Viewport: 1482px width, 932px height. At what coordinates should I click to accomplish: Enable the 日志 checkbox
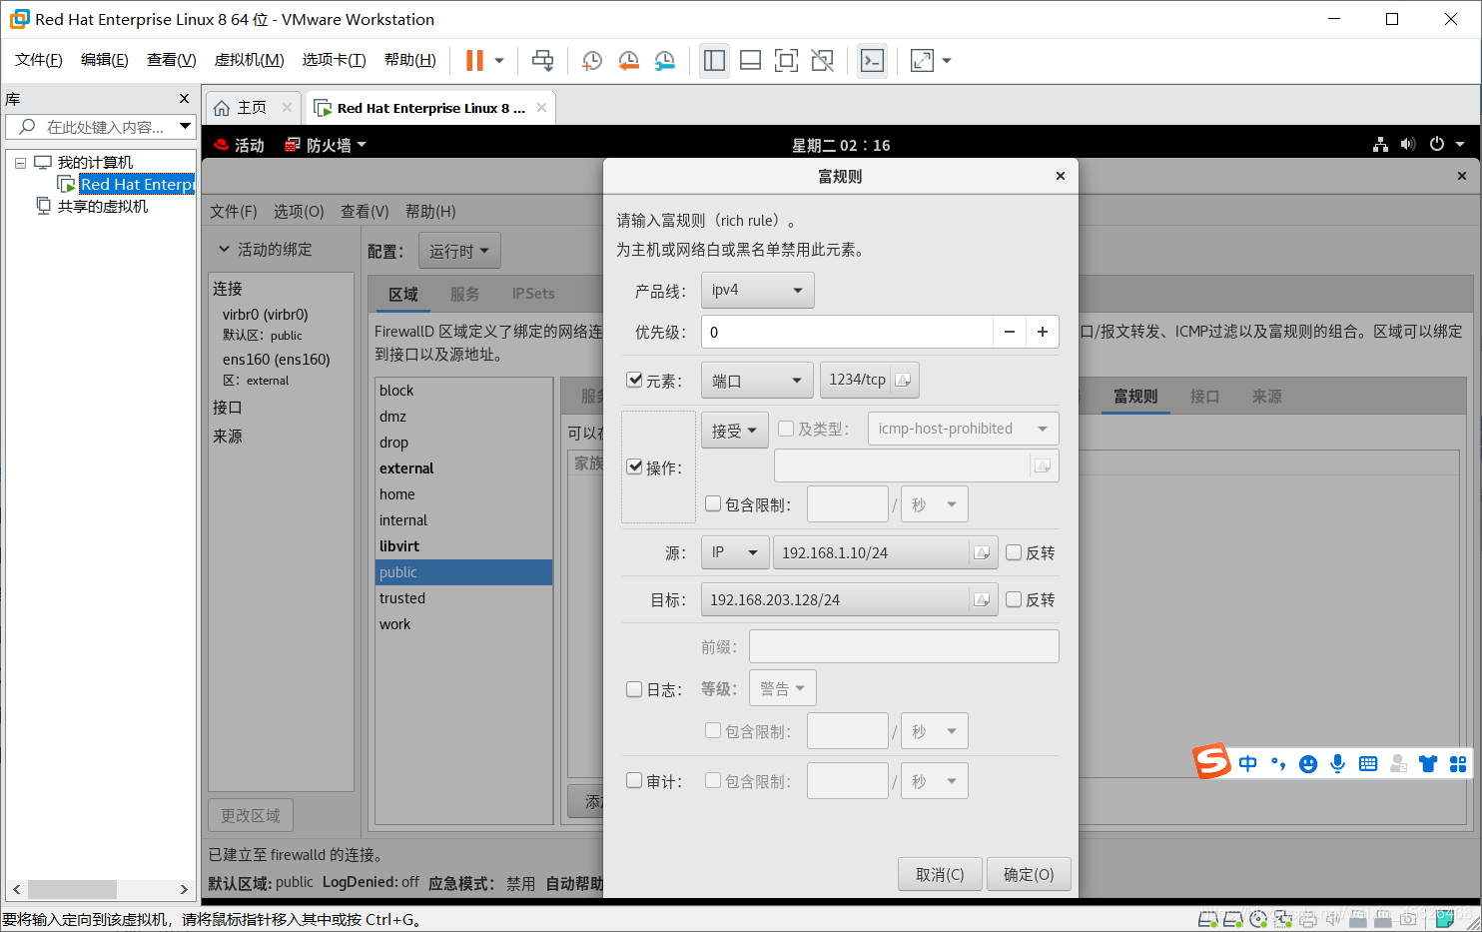click(x=634, y=688)
